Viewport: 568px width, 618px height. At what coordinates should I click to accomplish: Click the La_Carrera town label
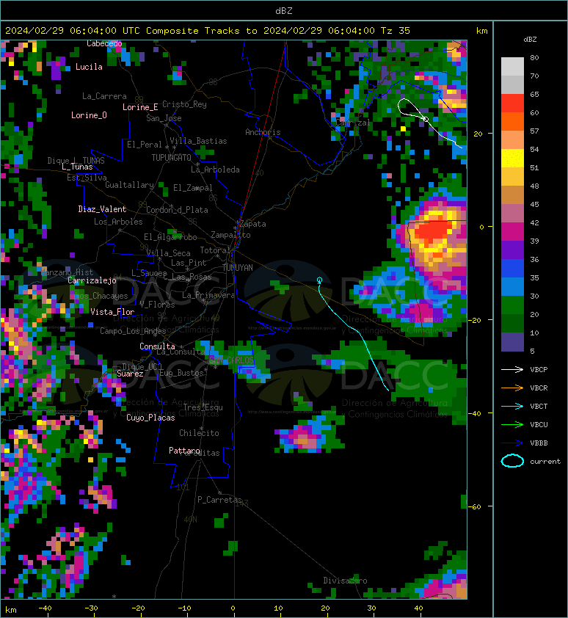pyautogui.click(x=104, y=96)
